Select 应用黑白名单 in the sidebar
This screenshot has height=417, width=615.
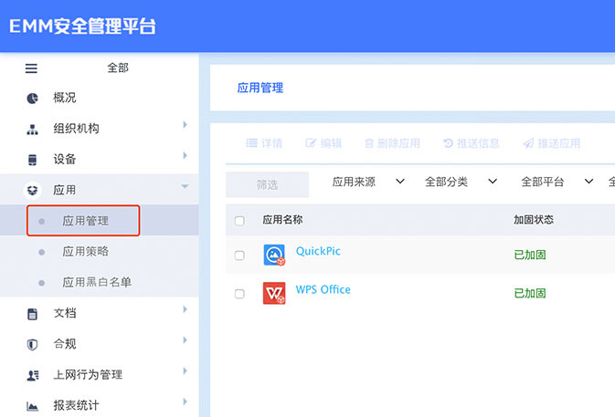click(96, 282)
